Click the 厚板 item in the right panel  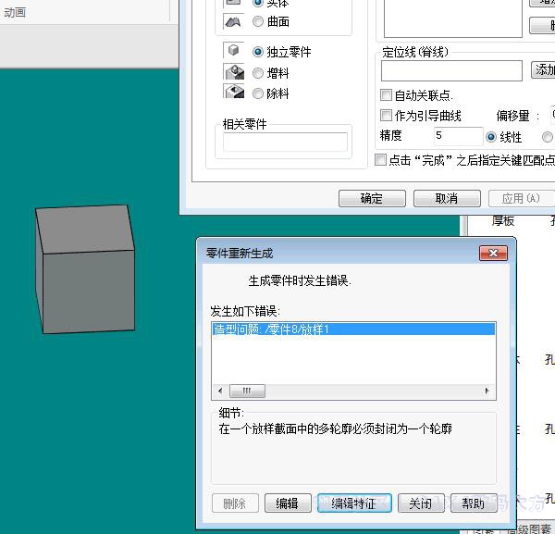(503, 221)
